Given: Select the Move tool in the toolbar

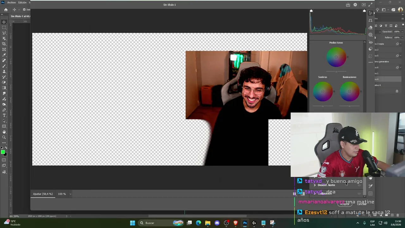Looking at the screenshot, I should coord(4,22).
